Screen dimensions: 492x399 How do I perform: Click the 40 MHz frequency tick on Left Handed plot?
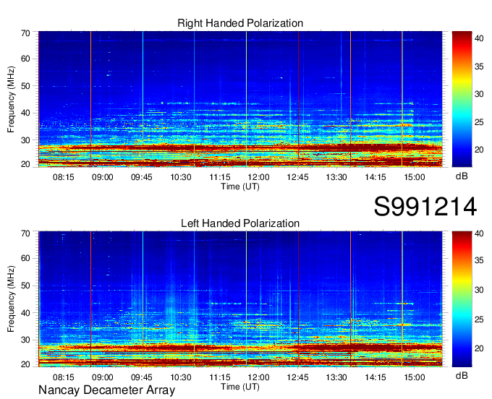pyautogui.click(x=25, y=313)
